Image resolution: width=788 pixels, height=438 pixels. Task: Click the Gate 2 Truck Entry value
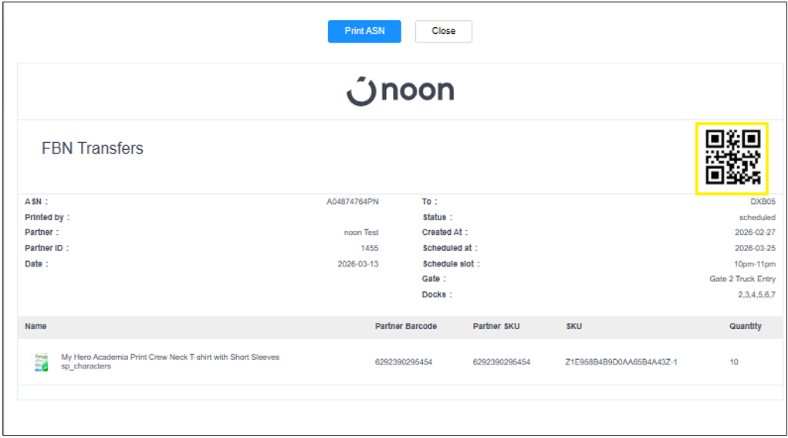pos(742,279)
